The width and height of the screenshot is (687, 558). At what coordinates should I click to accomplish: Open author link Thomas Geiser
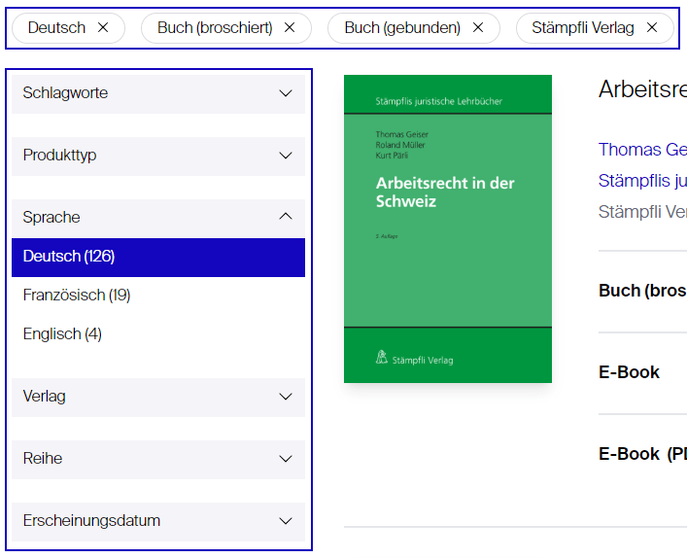click(x=642, y=150)
